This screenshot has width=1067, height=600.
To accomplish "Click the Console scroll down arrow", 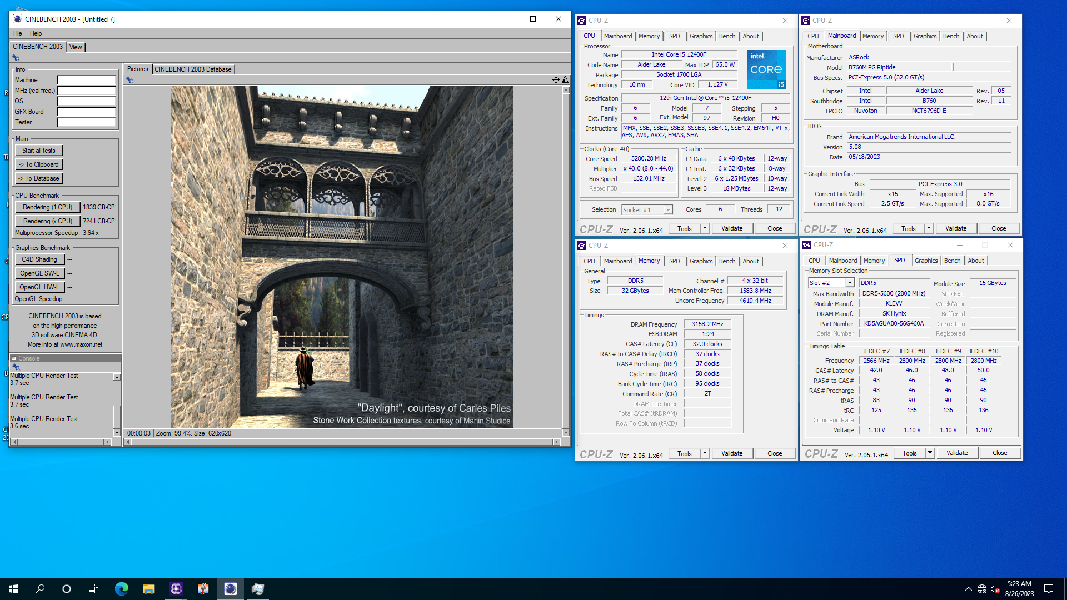I will 117,432.
